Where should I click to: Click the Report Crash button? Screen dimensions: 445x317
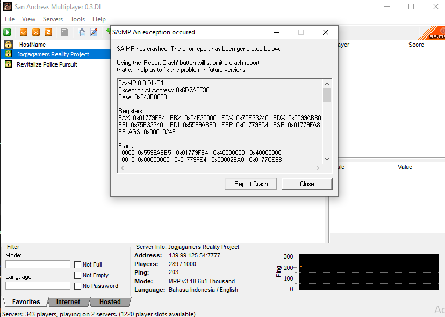tap(251, 184)
